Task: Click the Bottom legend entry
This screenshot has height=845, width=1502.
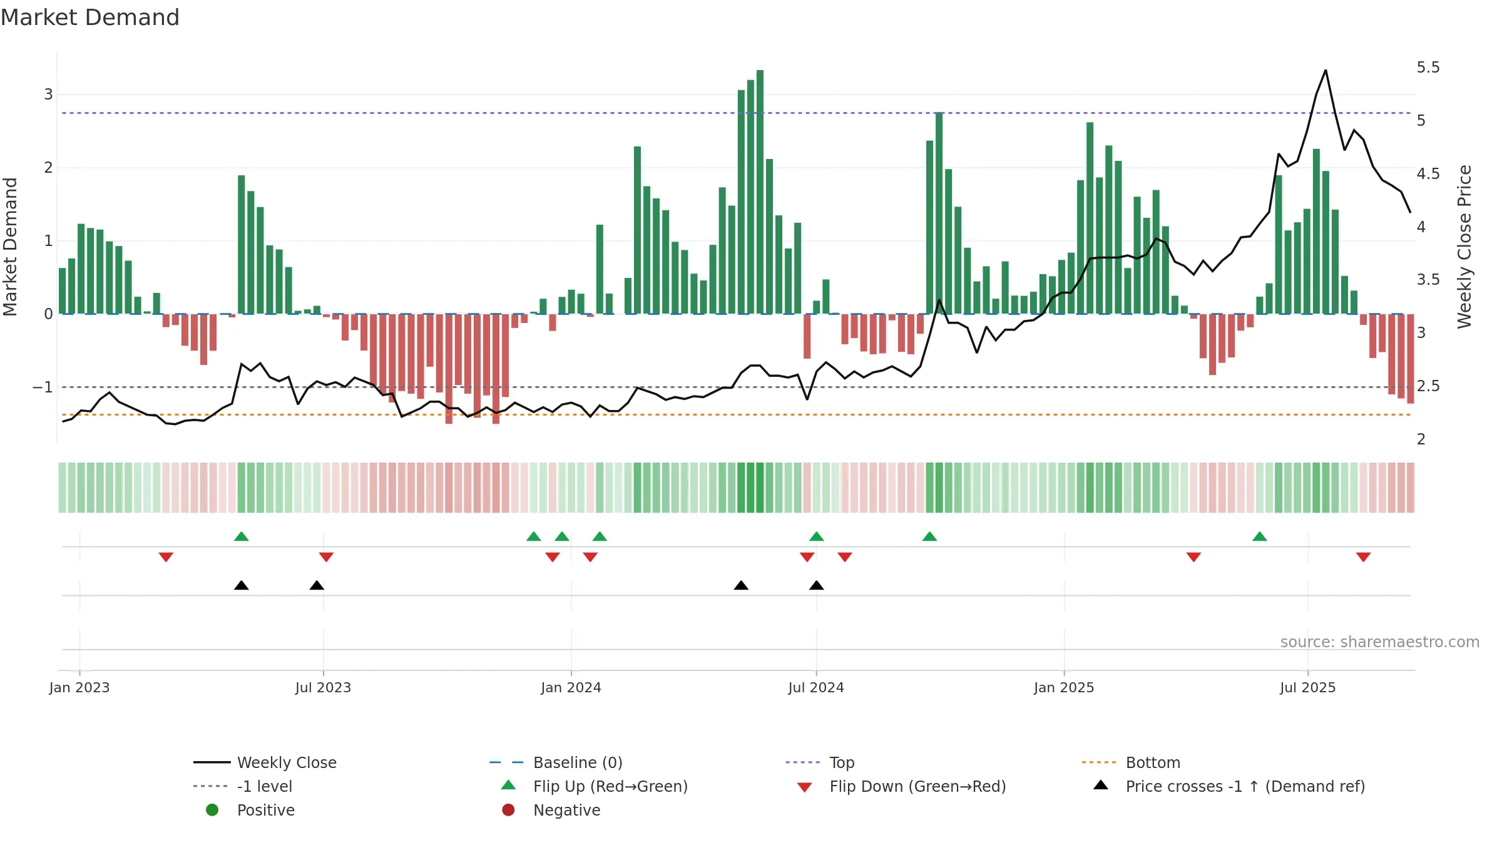Action: (x=1131, y=762)
